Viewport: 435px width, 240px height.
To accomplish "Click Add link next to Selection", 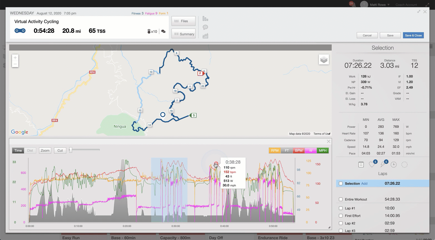I will 364,184.
